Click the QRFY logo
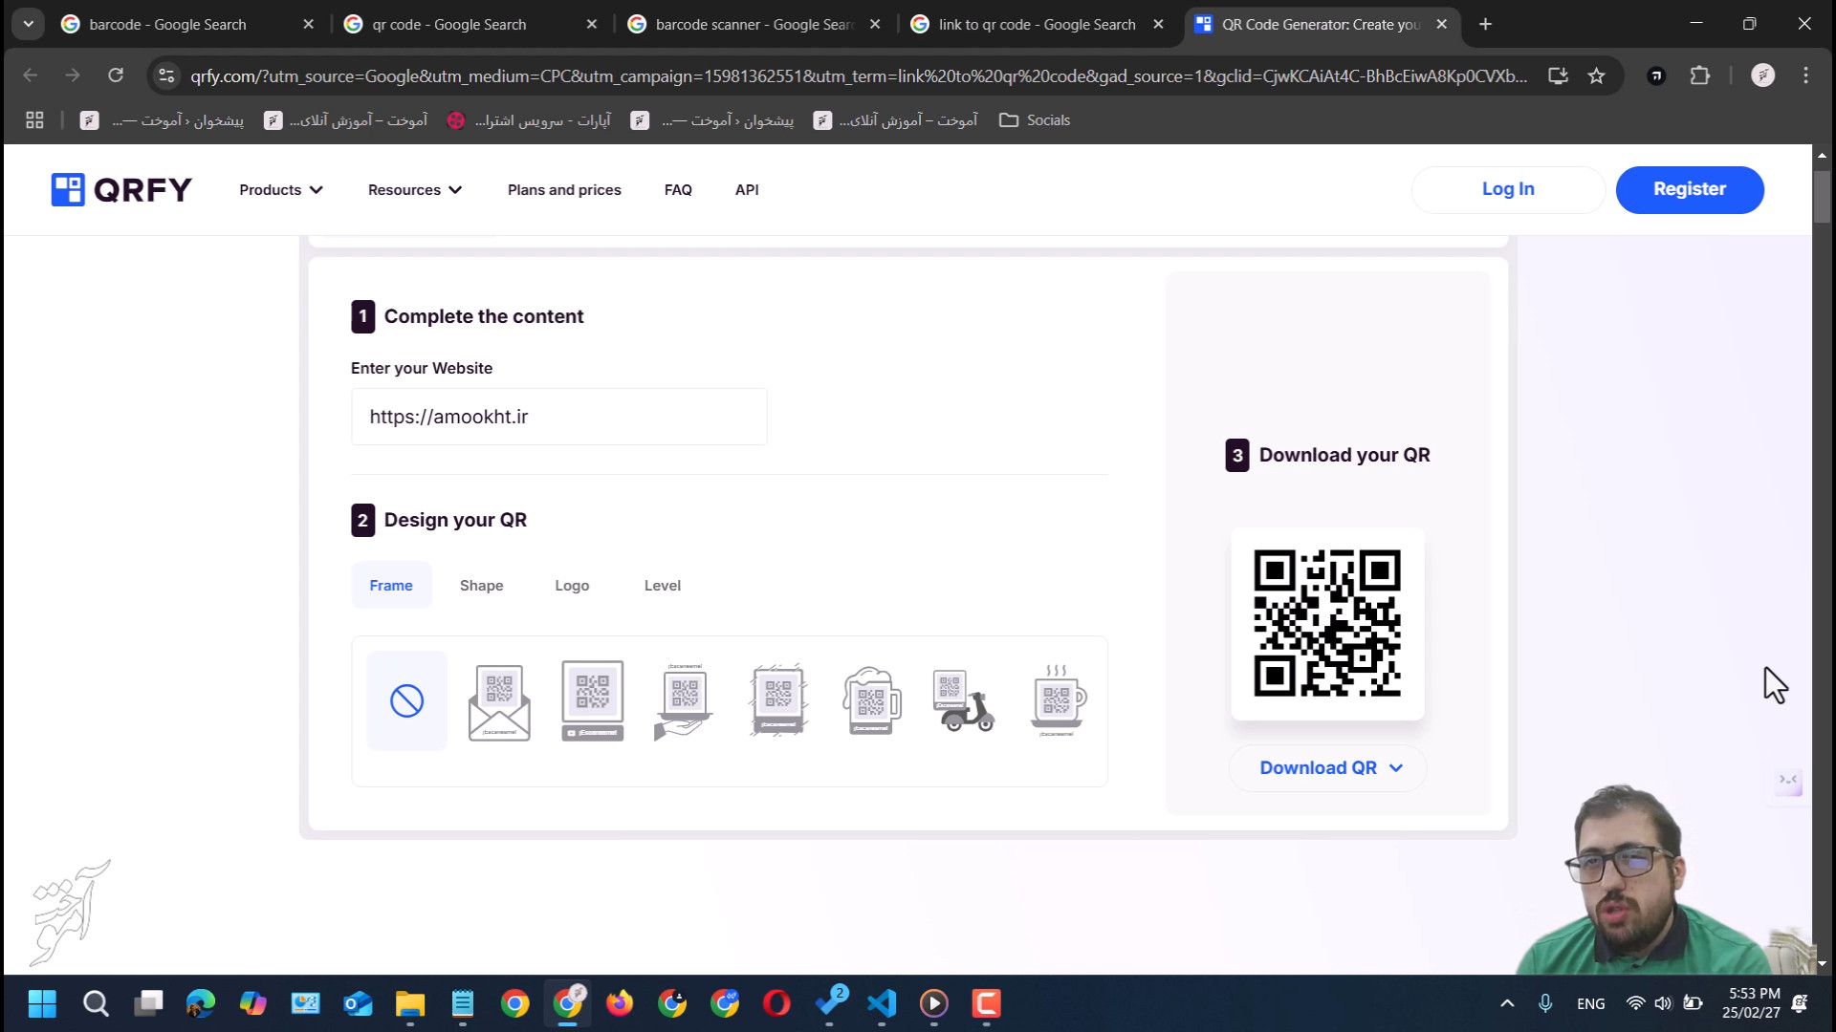Screen dimensions: 1836x1032 [121, 189]
